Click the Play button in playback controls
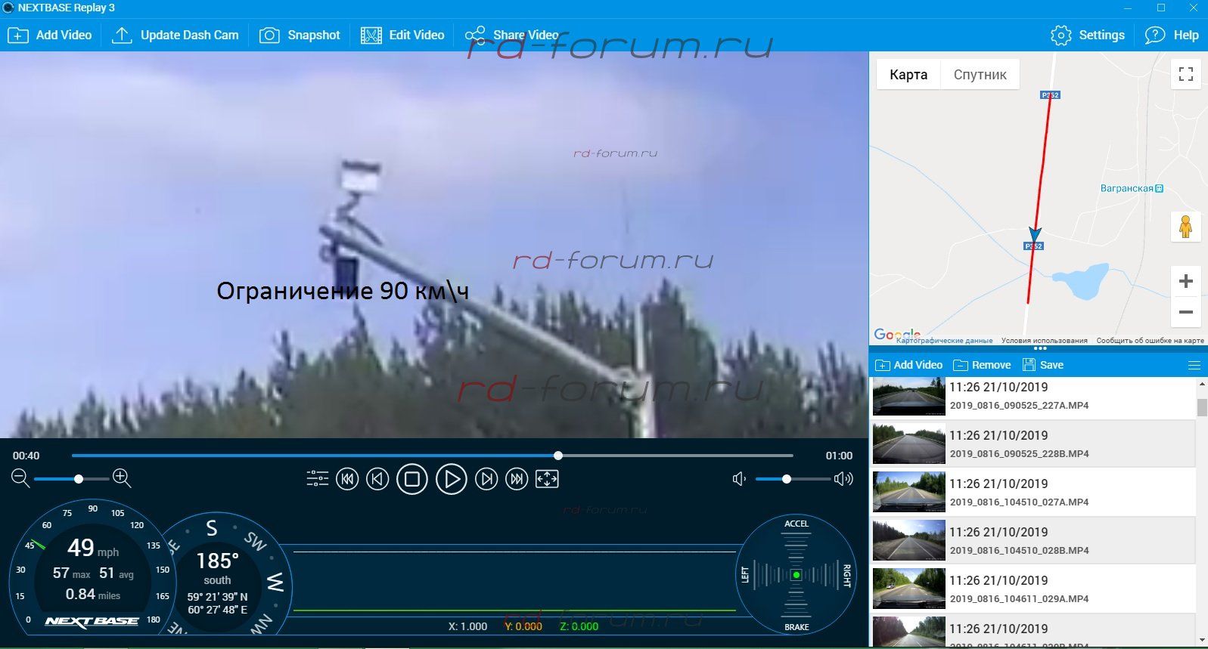Image resolution: width=1208 pixels, height=649 pixels. pos(451,479)
